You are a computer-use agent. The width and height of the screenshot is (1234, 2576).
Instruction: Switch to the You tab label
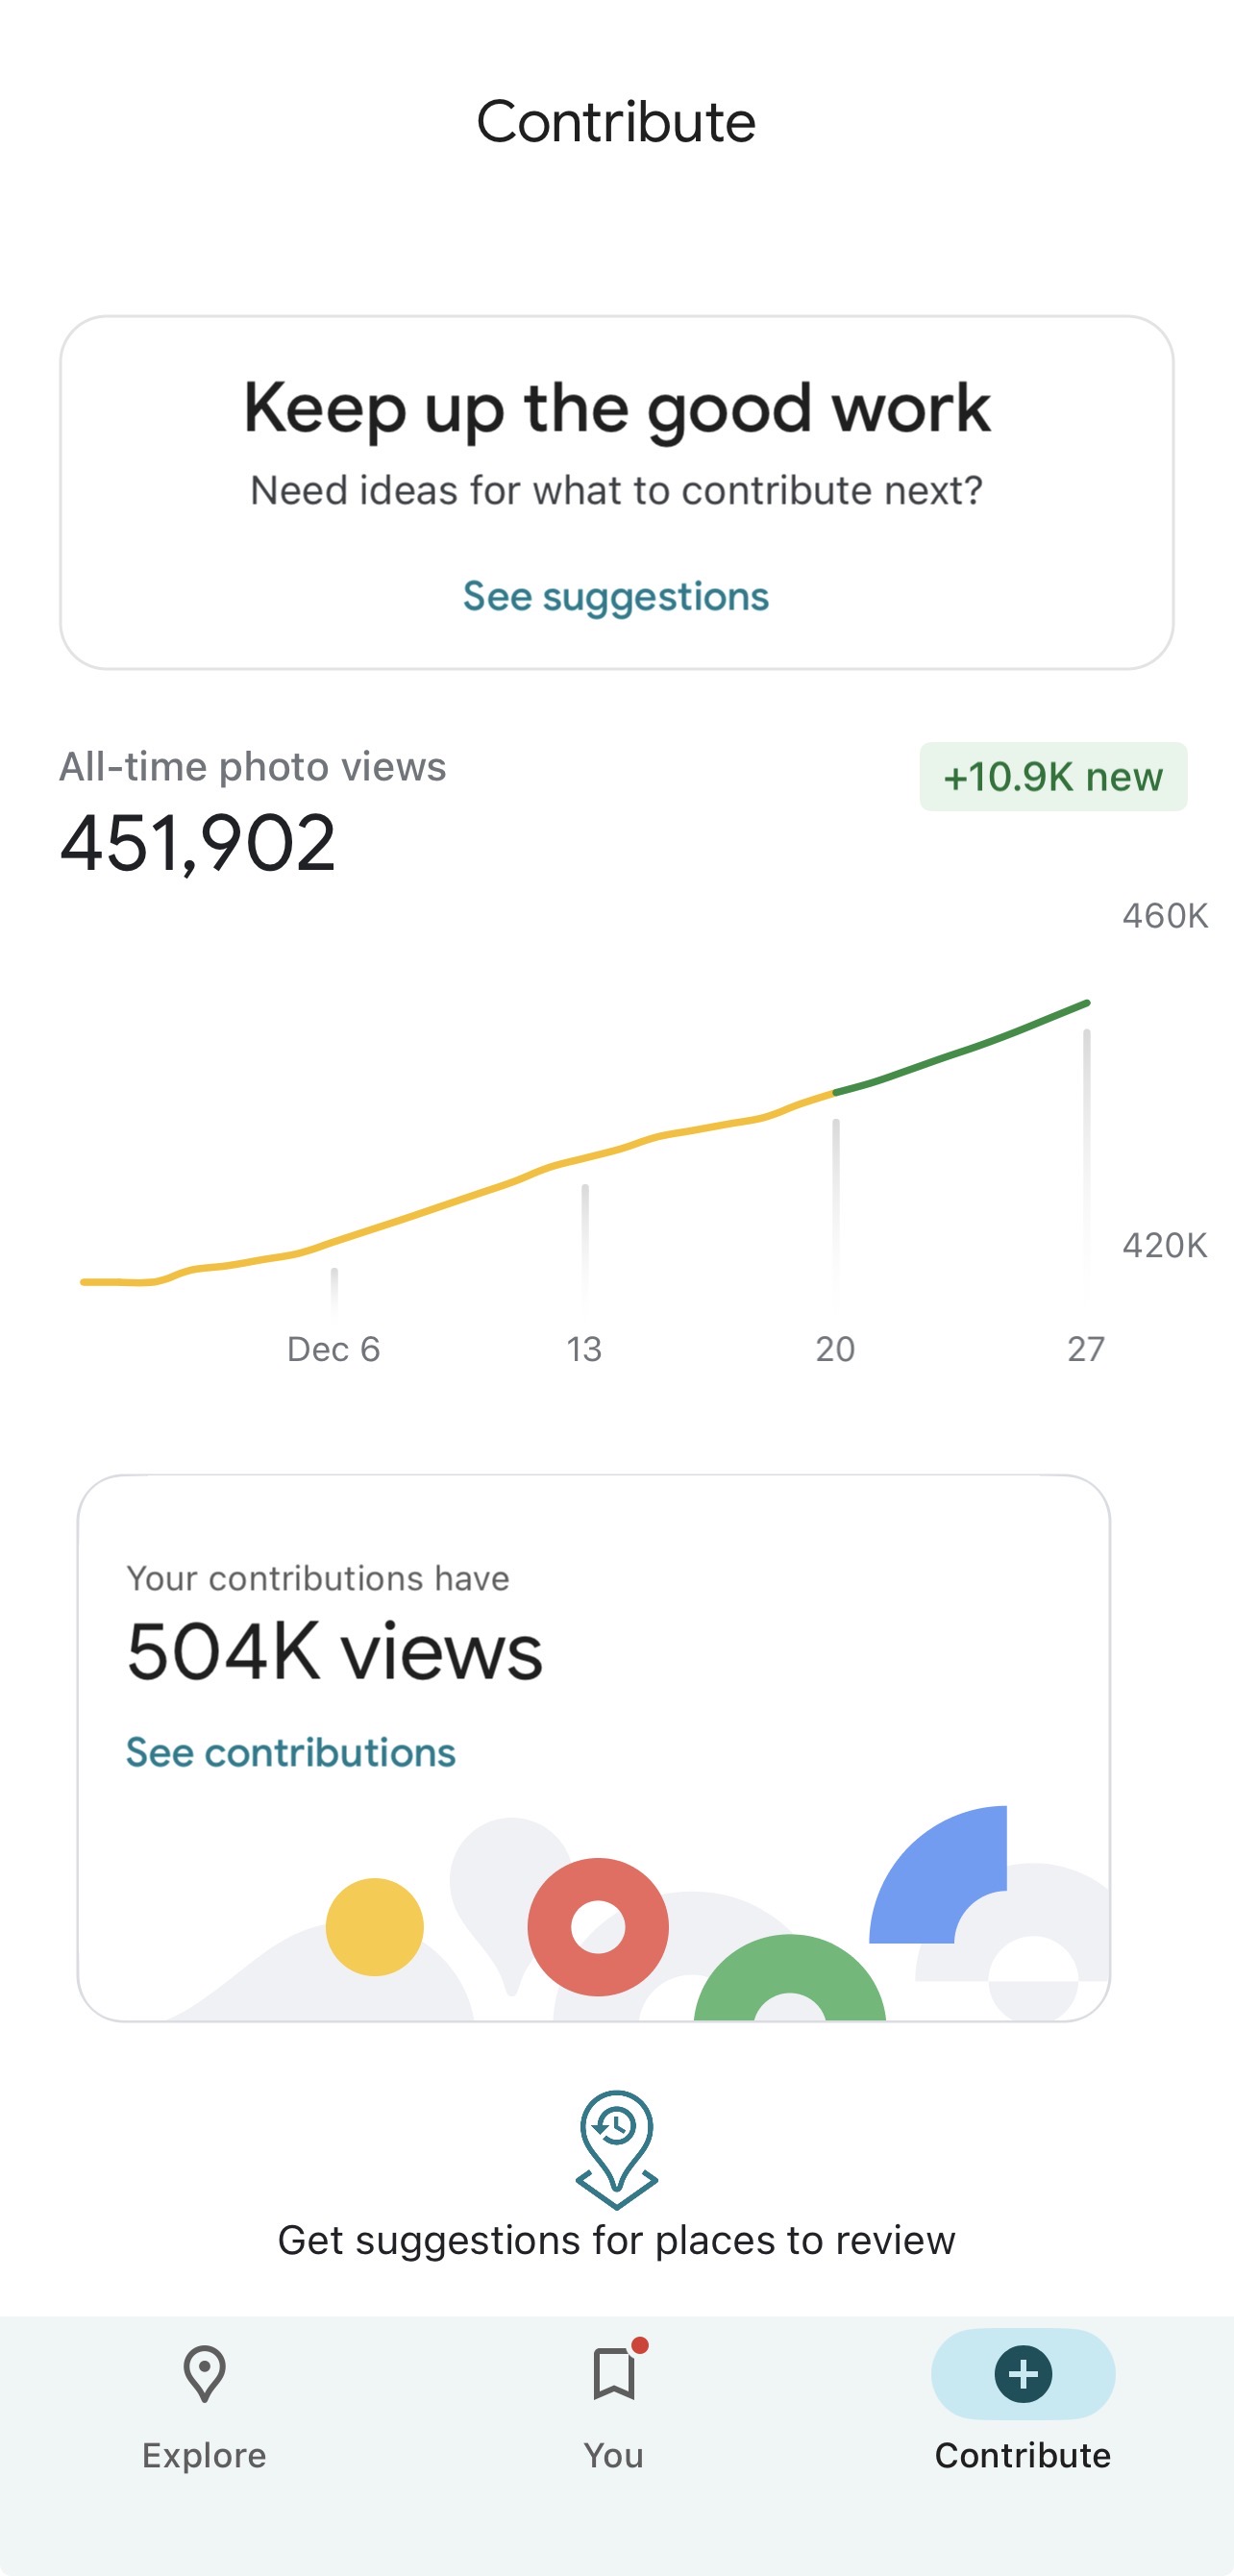[x=614, y=2455]
